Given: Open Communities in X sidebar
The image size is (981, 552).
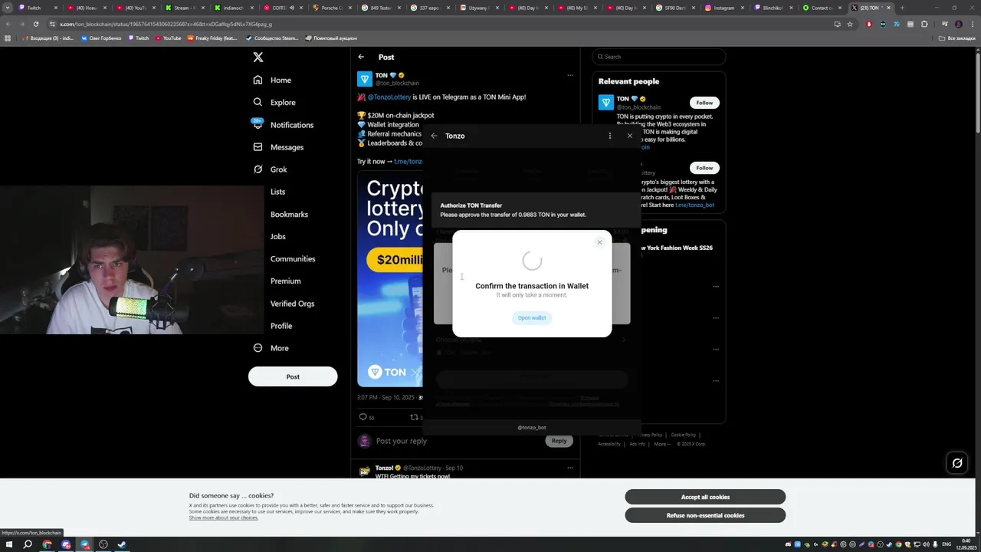Looking at the screenshot, I should pyautogui.click(x=292, y=259).
